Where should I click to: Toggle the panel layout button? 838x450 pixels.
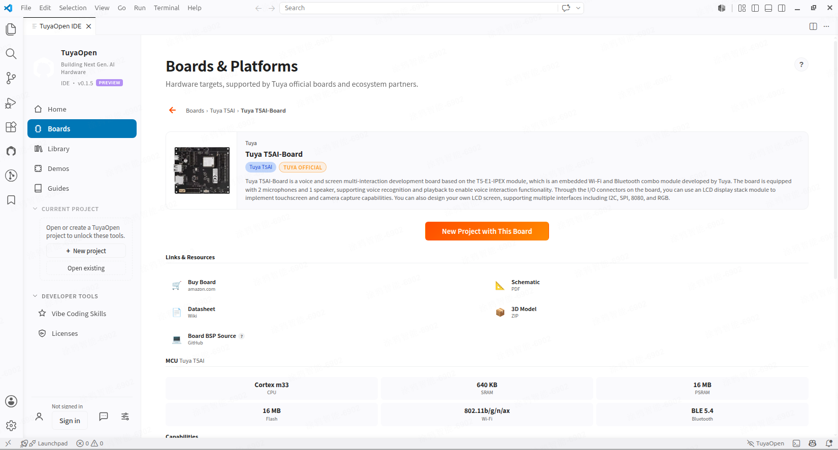(x=768, y=8)
